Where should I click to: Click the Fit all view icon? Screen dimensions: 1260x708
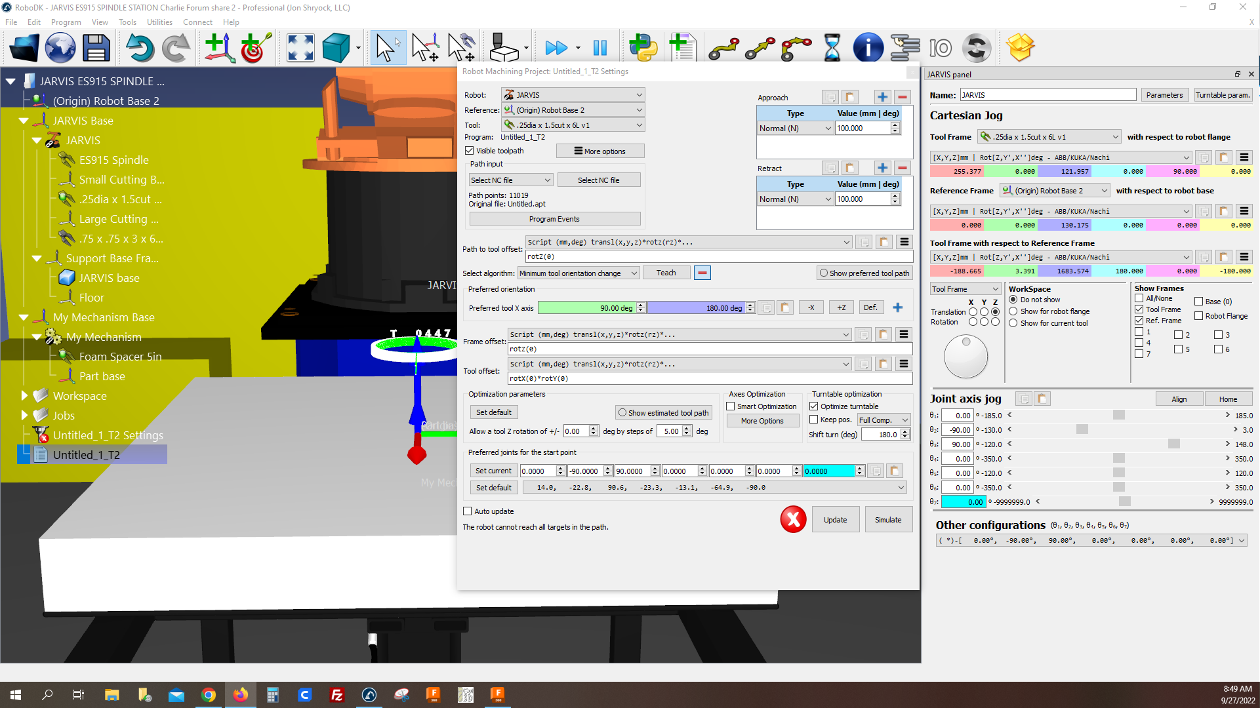[x=300, y=48]
